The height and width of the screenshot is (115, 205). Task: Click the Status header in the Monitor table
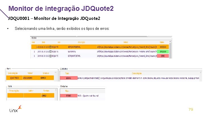coord(162,42)
